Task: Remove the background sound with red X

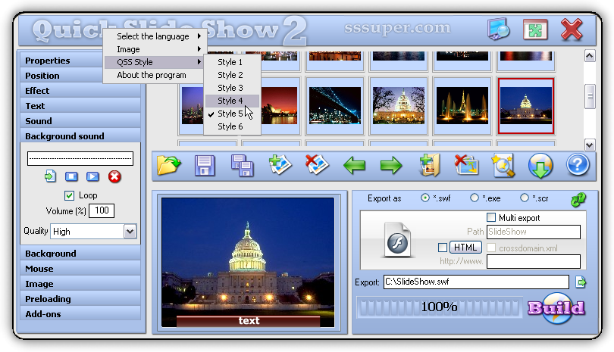Action: coord(114,176)
